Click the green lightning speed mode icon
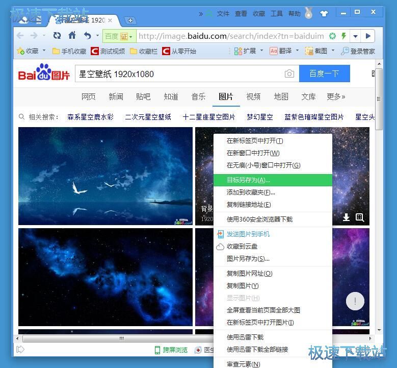397x368 pixels. click(x=343, y=36)
